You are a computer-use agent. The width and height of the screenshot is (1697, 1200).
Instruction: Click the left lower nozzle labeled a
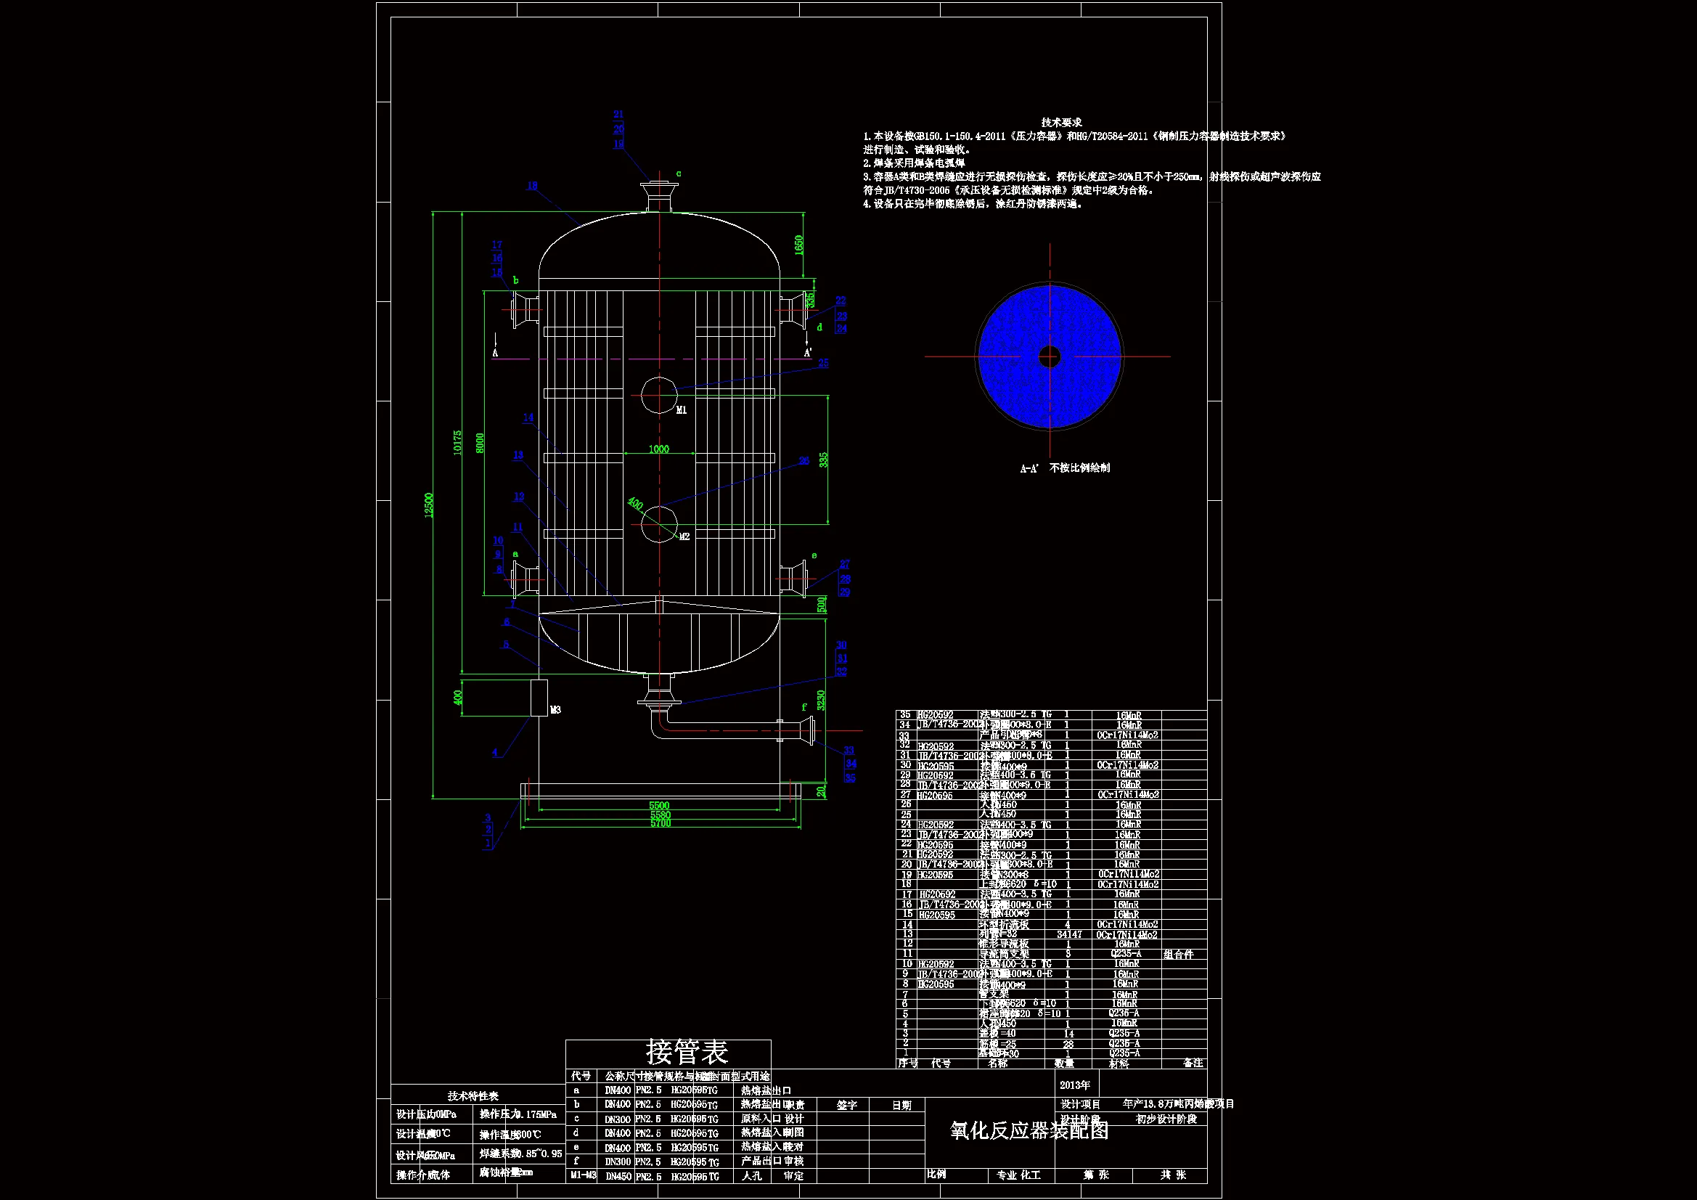[525, 581]
